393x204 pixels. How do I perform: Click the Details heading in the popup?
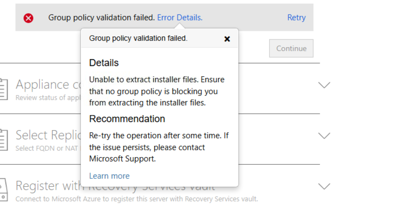click(x=104, y=63)
